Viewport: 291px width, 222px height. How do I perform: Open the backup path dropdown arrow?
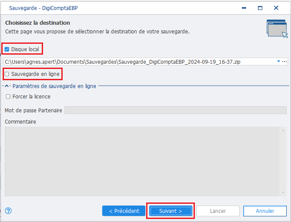(278, 62)
